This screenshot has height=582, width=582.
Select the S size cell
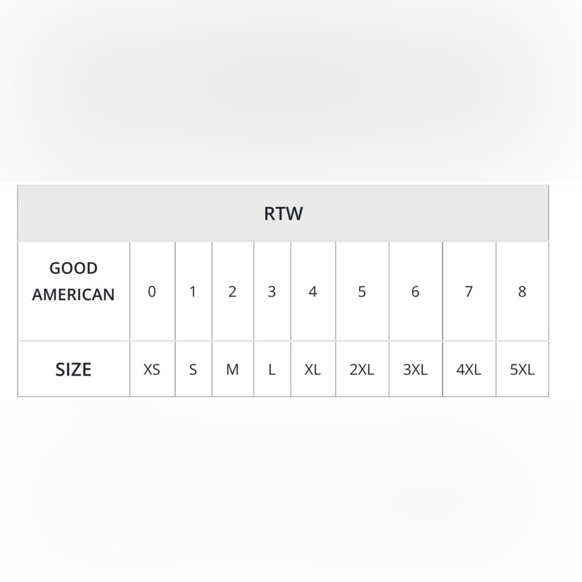point(193,369)
